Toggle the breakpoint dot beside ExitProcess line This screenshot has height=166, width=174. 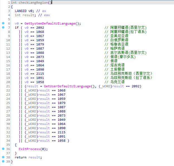coord(3,149)
